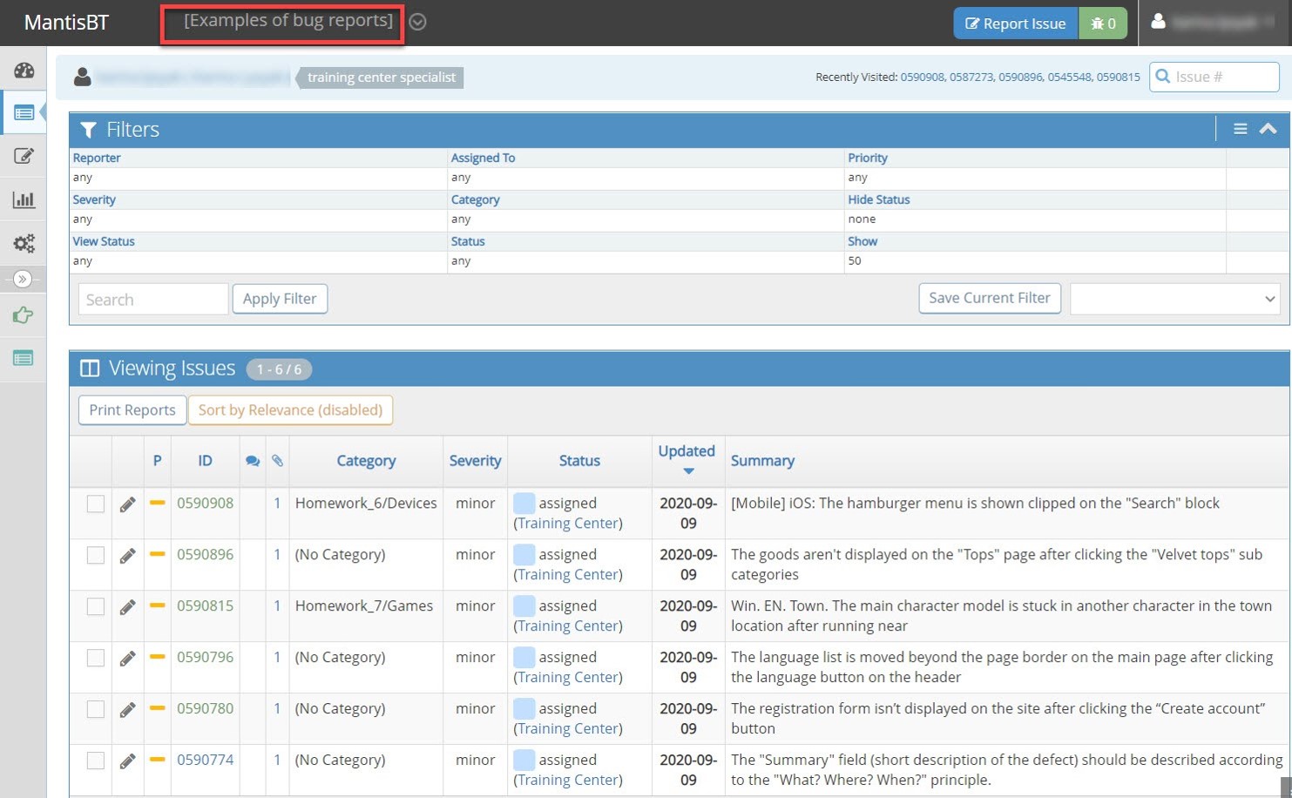The height and width of the screenshot is (798, 1292).
Task: Click the funnel icon in Filters header
Action: tap(88, 130)
